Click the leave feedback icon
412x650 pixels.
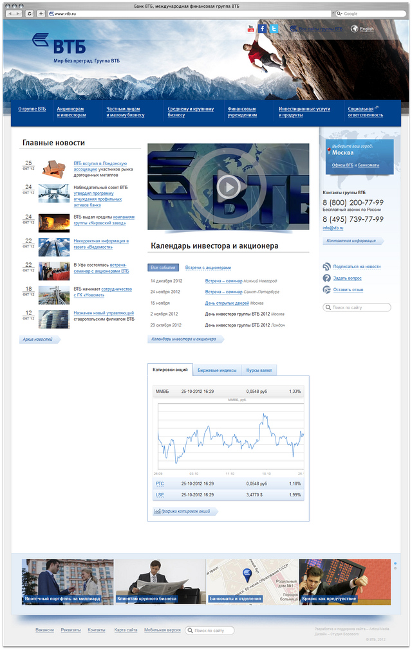[327, 289]
